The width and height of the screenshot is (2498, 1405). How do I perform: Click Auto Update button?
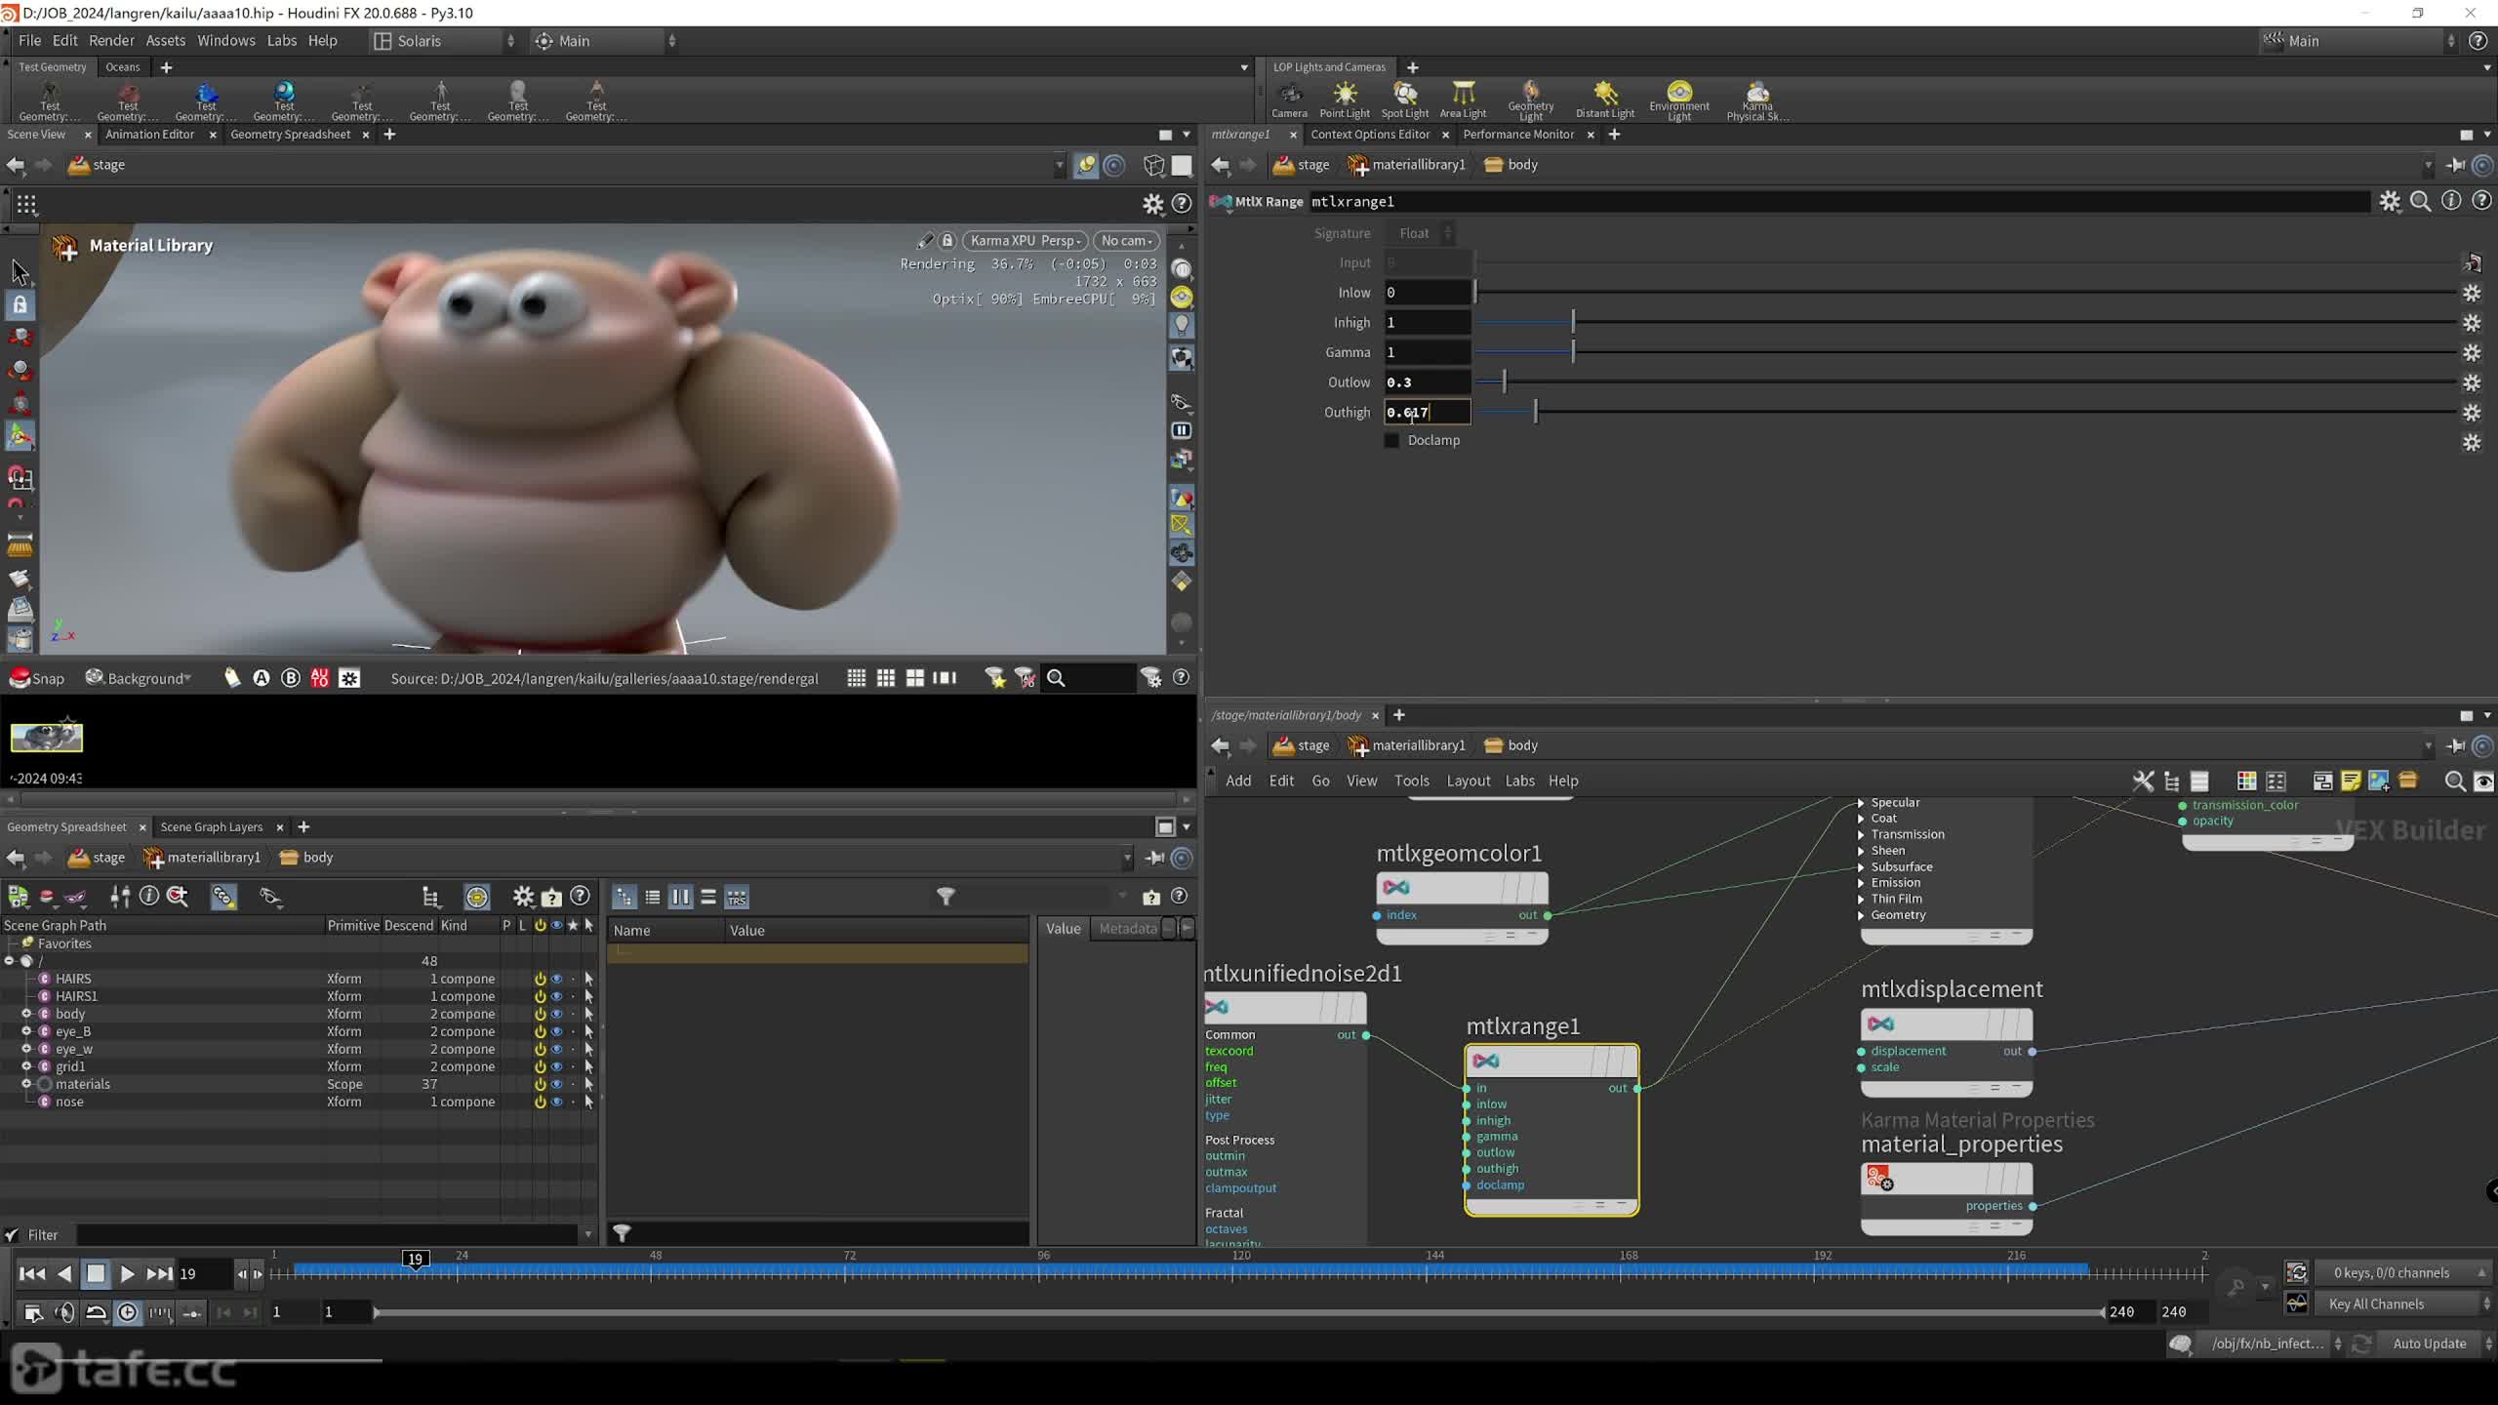2430,1344
